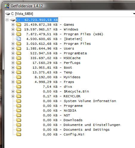
Task: Expand the Temp folder node
Action: [x=13, y=72]
